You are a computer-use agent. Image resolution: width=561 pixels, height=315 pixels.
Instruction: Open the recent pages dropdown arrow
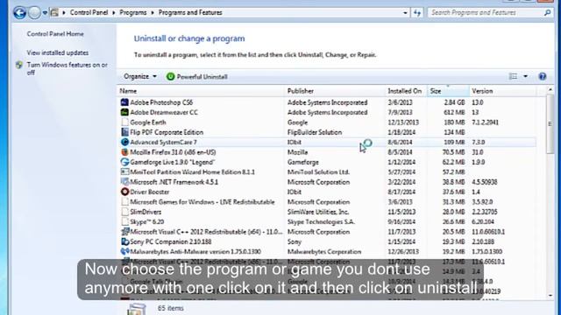tap(45, 13)
